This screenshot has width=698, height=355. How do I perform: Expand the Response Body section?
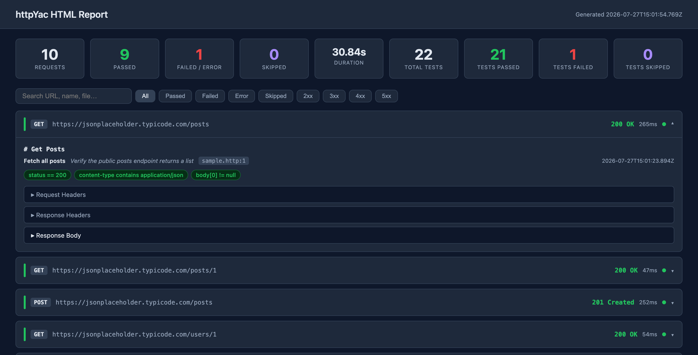click(349, 236)
